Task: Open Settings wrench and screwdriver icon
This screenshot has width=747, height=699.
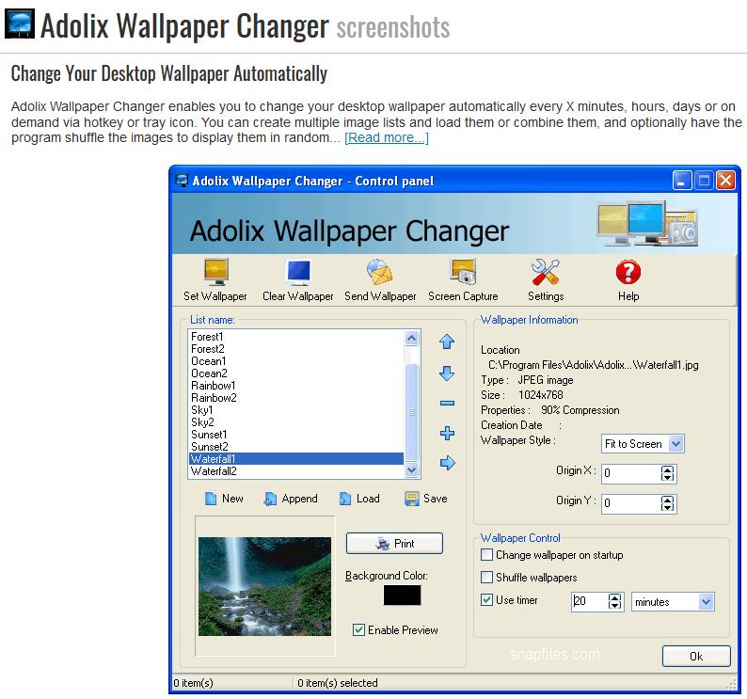Action: (546, 272)
